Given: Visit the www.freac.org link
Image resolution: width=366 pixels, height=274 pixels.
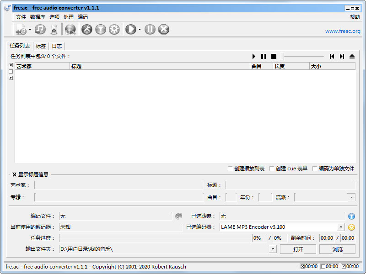Looking at the screenshot, I should coord(343,31).
